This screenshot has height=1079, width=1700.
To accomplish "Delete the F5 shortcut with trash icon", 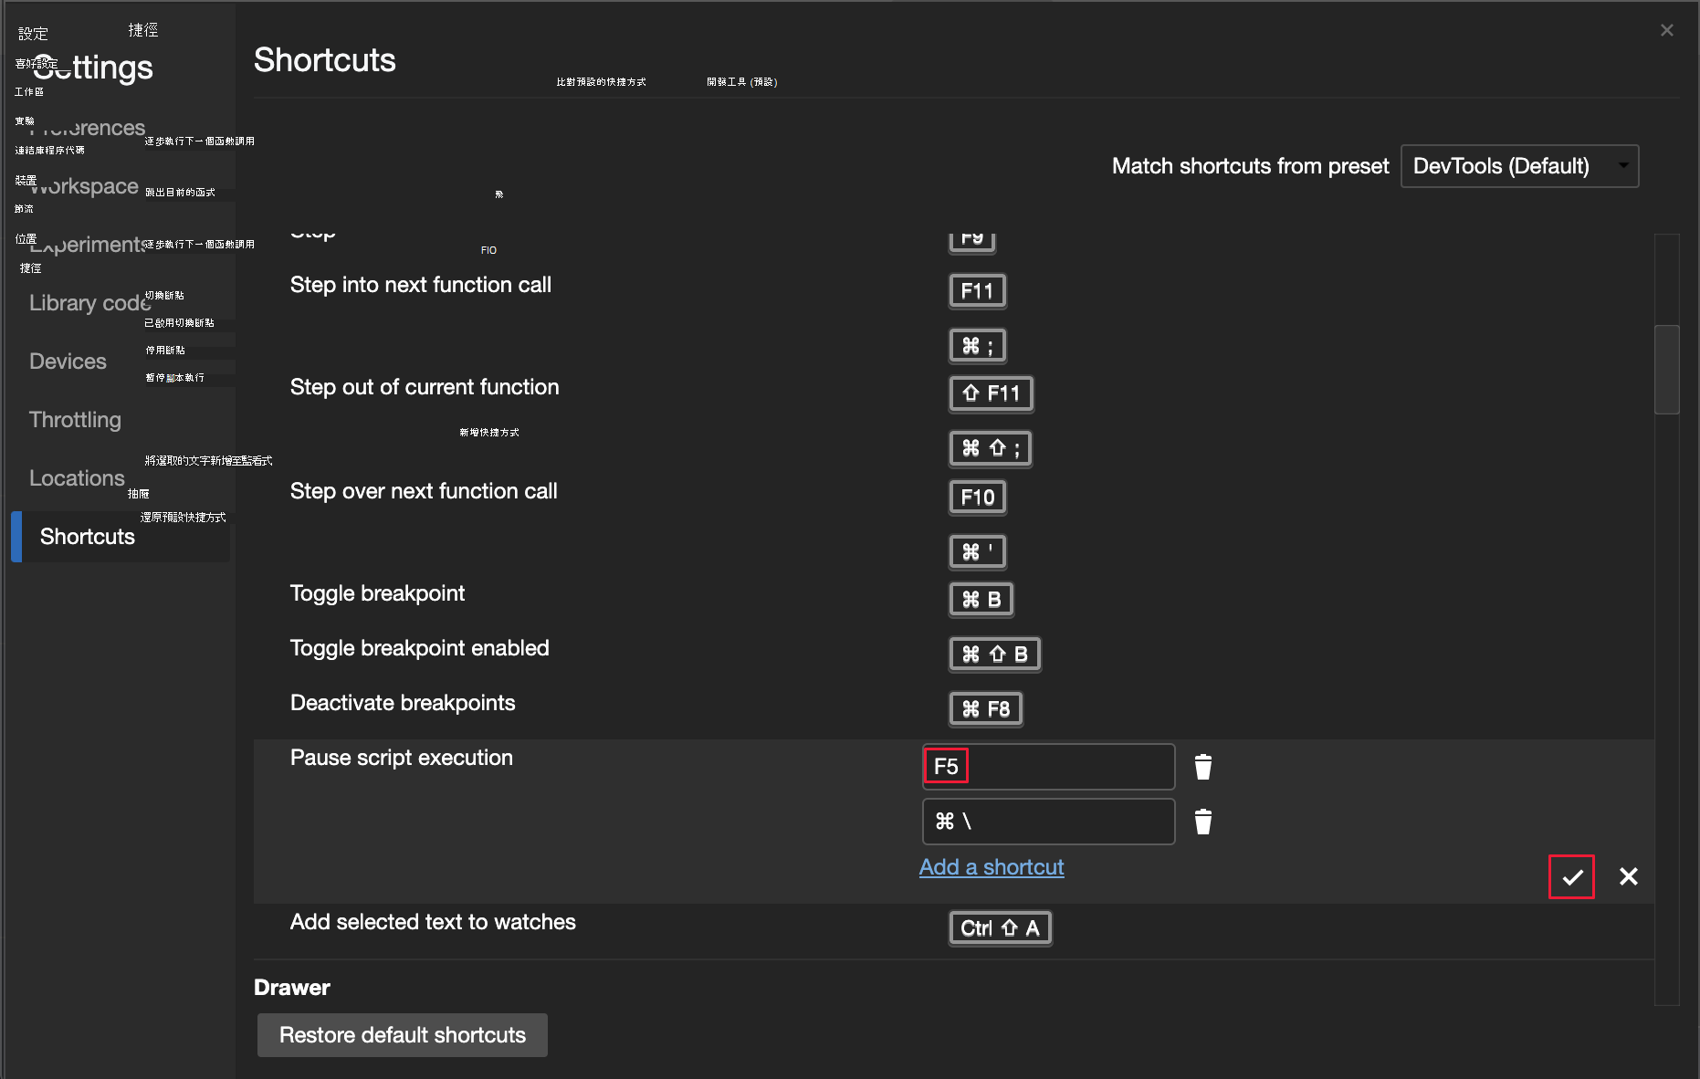I will pyautogui.click(x=1202, y=767).
